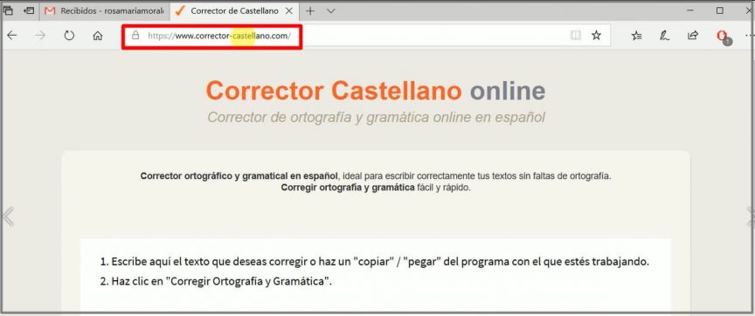Click instruction line 'Haz clic en Corregir Ortografía'

pyautogui.click(x=216, y=281)
